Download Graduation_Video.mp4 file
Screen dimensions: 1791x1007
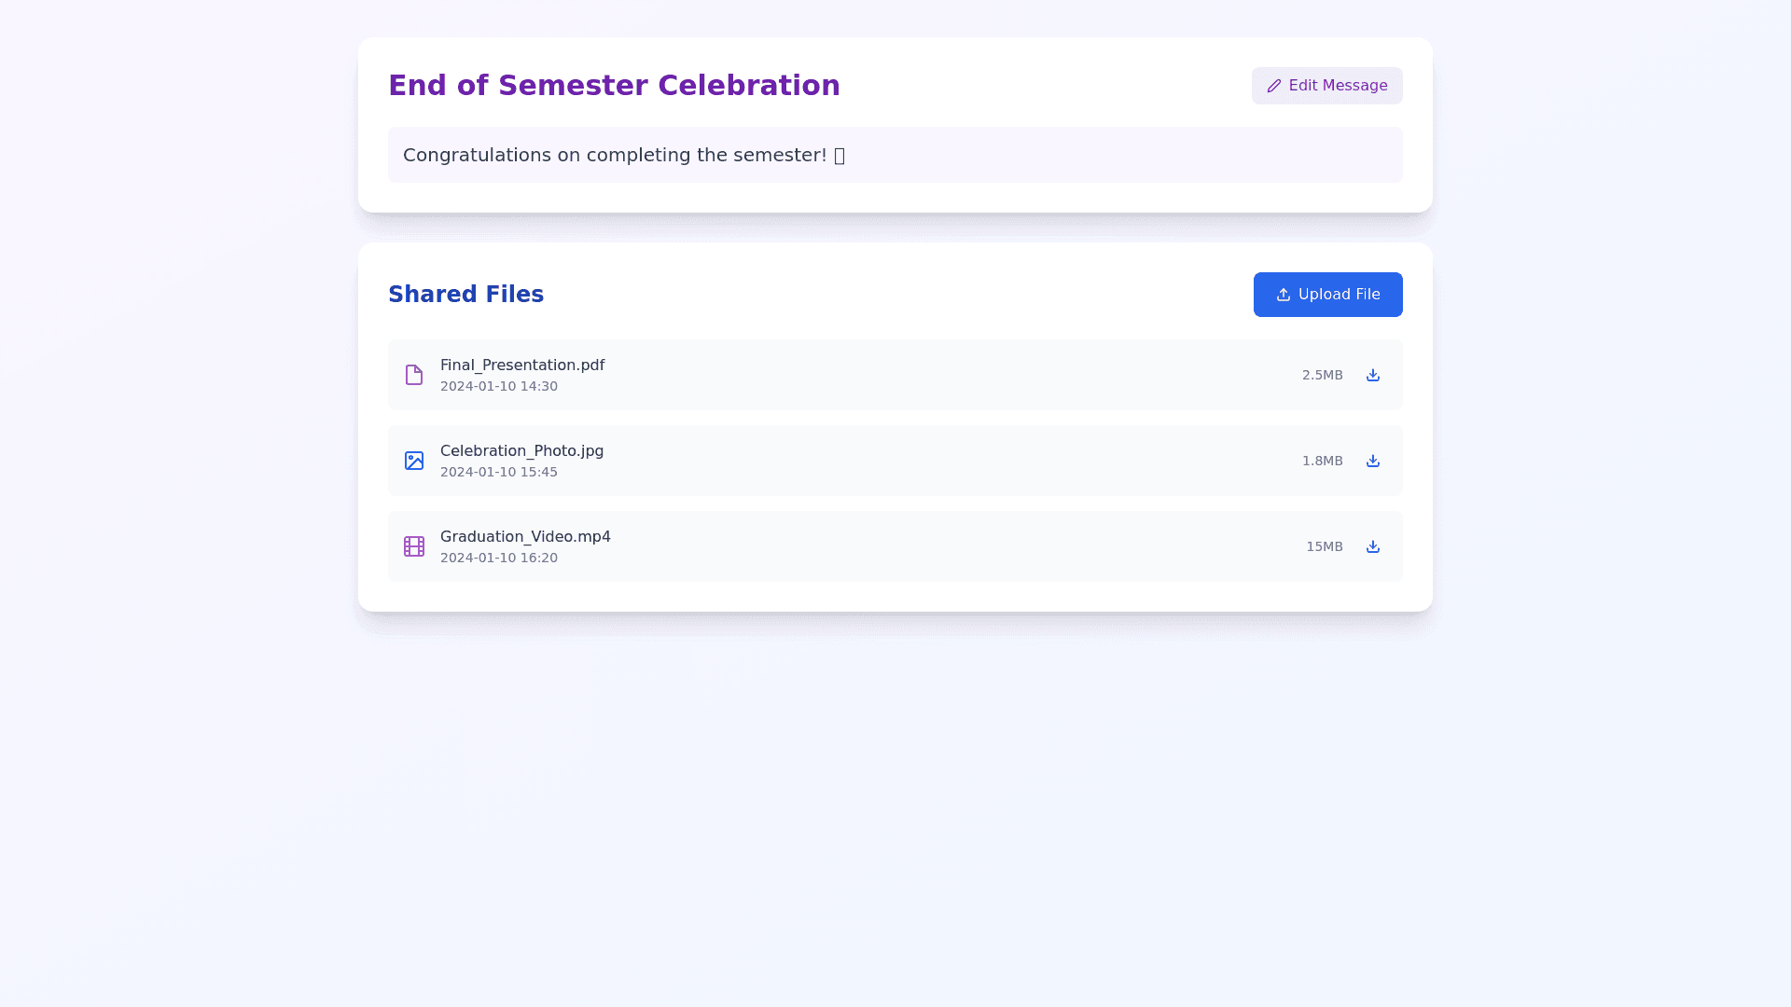pos(1372,546)
